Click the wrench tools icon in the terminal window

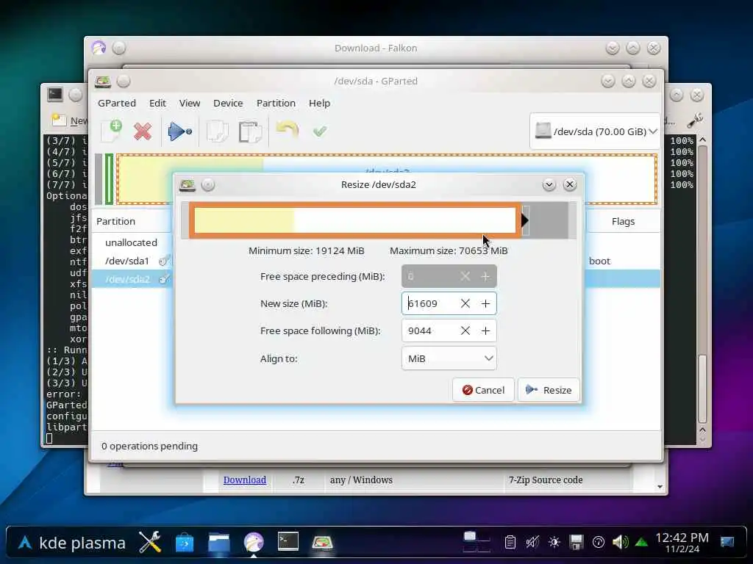pyautogui.click(x=694, y=120)
